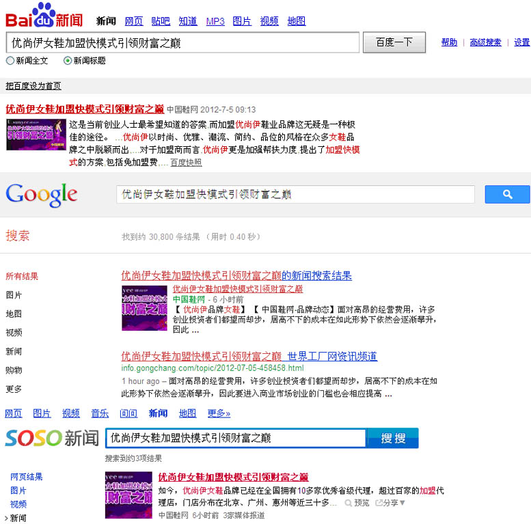Open the MP3 tab in Baidu navigation
Image resolution: width=531 pixels, height=524 pixels.
point(215,21)
